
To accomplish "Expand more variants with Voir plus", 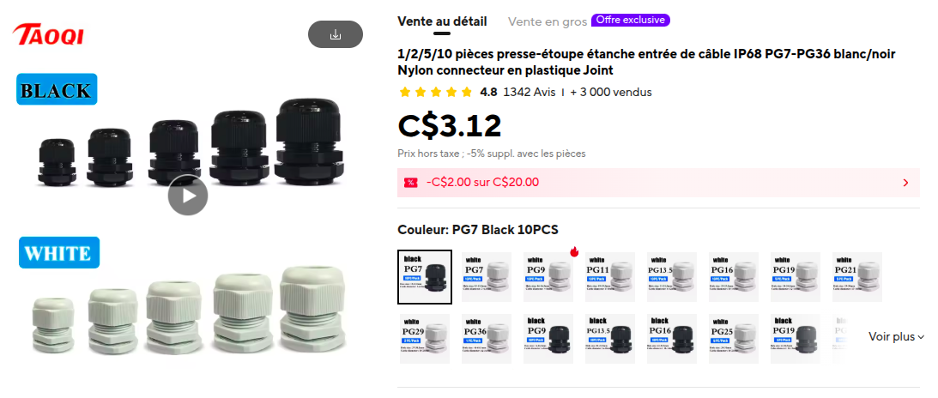I will pyautogui.click(x=896, y=337).
